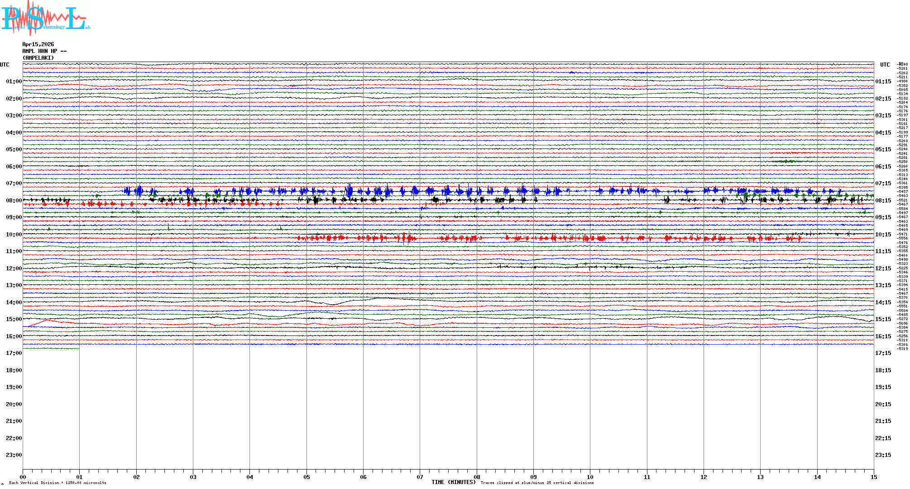Click the minute 10 tick label at bottom
910x489 pixels.
click(590, 477)
